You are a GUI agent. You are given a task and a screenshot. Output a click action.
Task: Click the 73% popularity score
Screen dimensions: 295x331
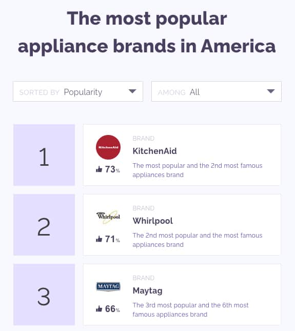[112, 169]
